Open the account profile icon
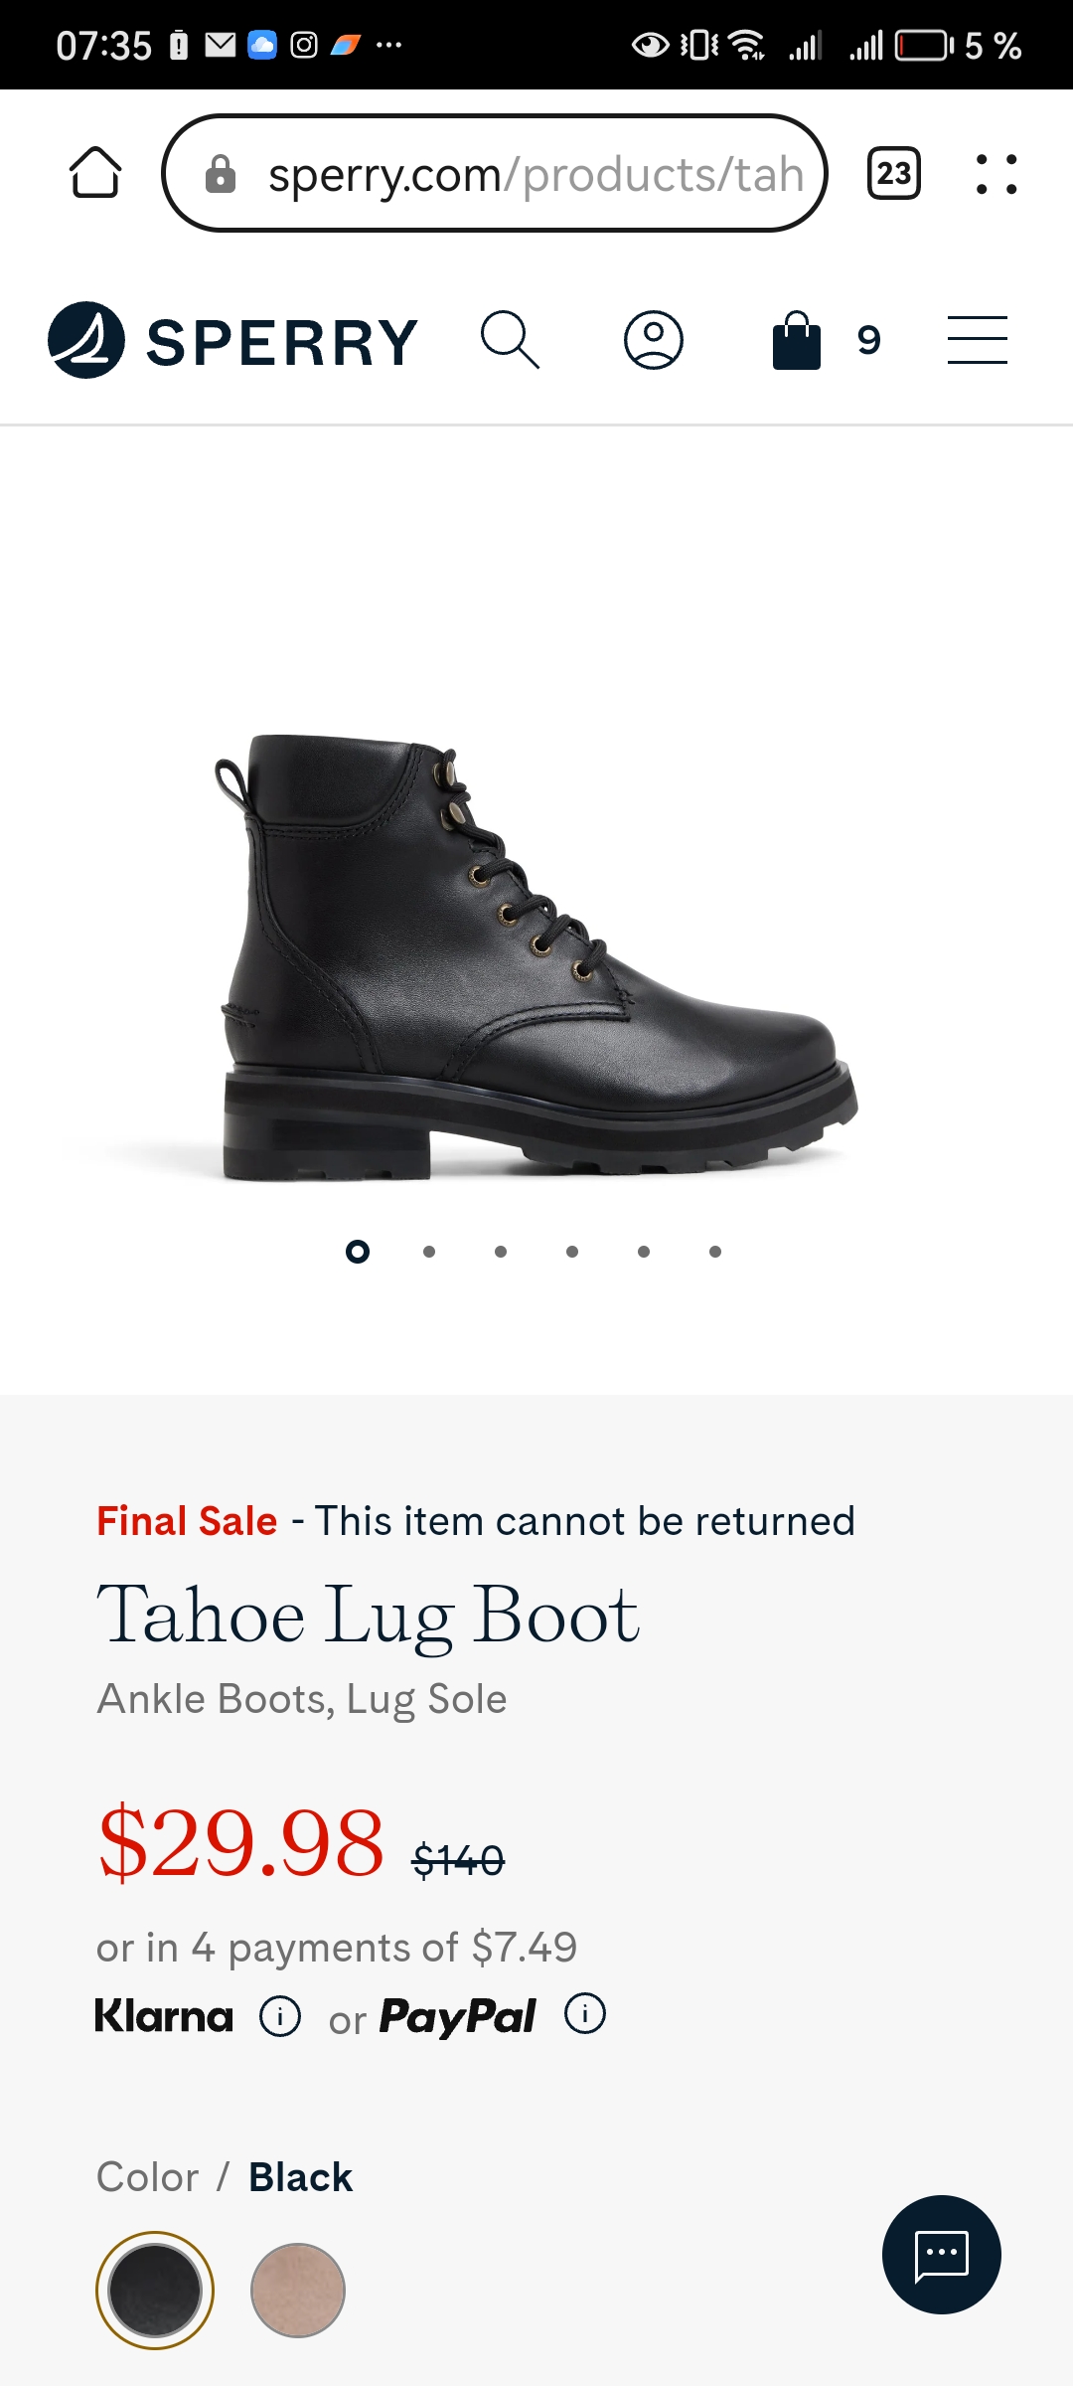 pyautogui.click(x=653, y=340)
